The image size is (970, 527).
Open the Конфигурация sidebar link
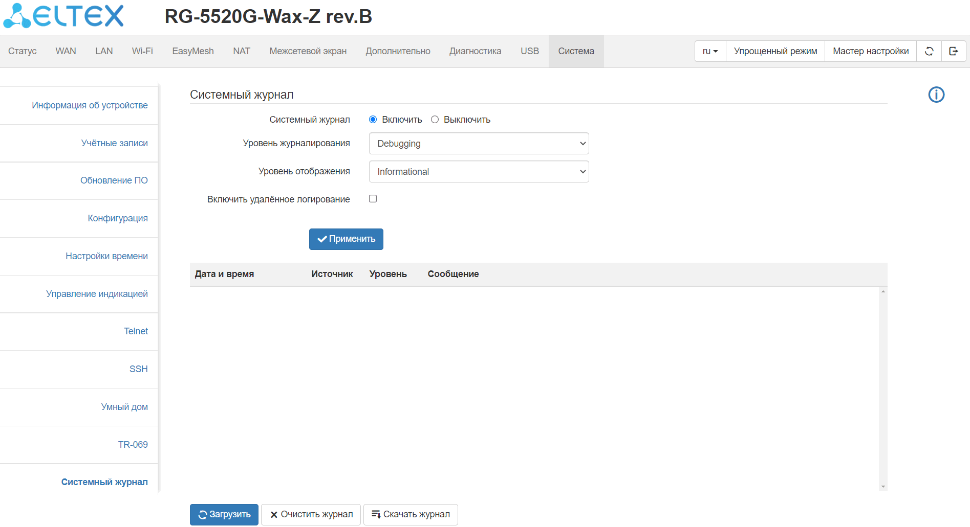[x=118, y=218]
